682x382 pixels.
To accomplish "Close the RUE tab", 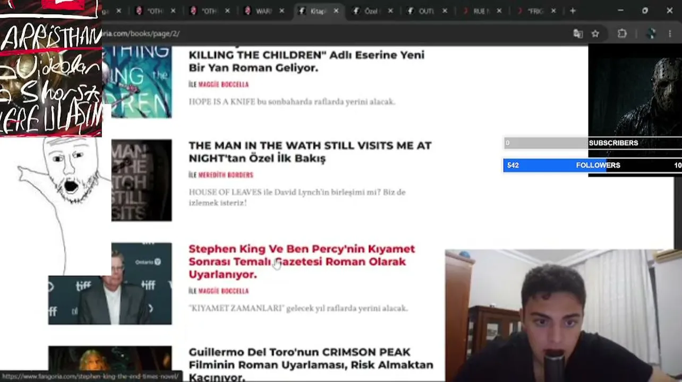I will pyautogui.click(x=499, y=11).
